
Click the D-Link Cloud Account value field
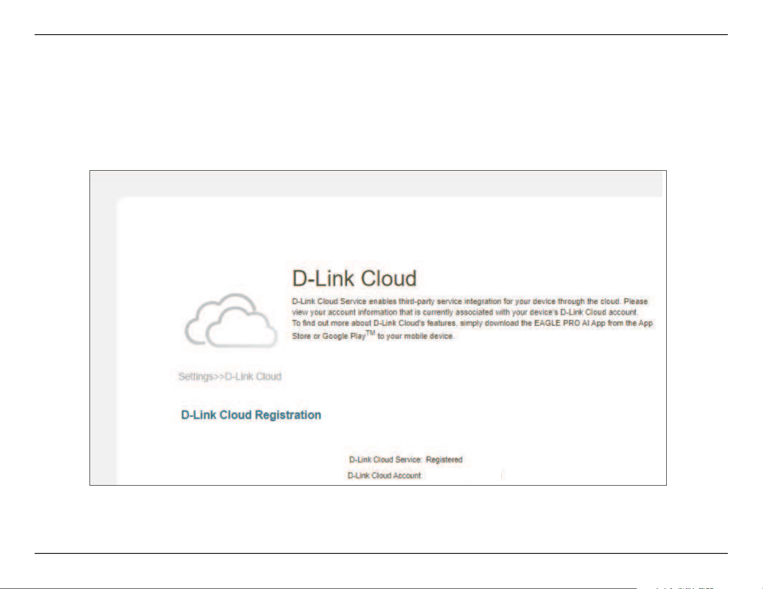(464, 476)
